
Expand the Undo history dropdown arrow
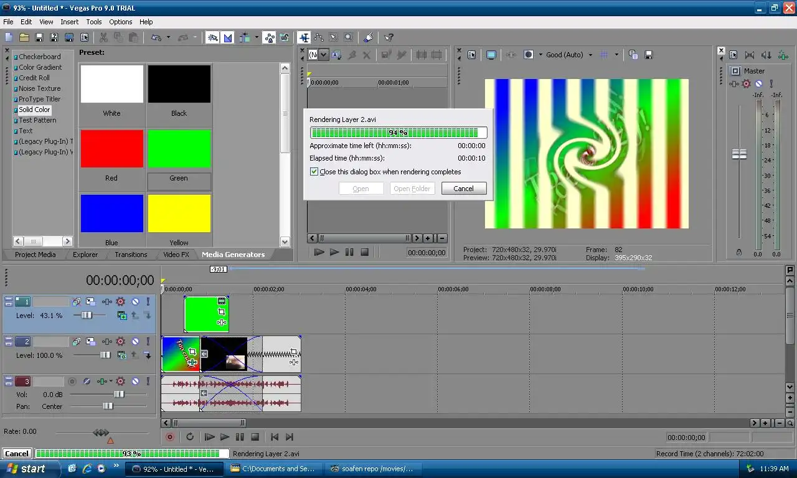(x=168, y=37)
